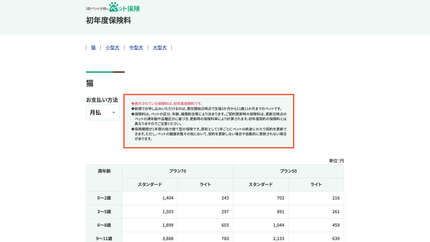Click the 639 premium value
This screenshot has height=242, width=430.
point(336,239)
